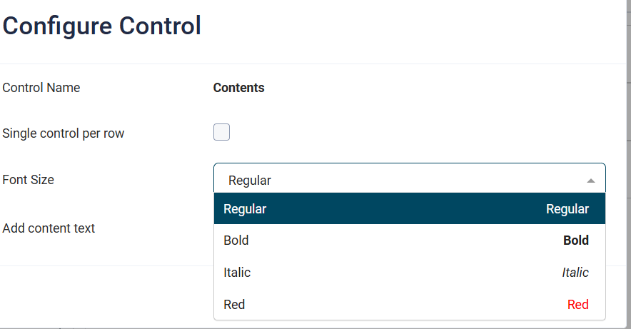The width and height of the screenshot is (631, 329).
Task: Select the Red option label
Action: pos(234,305)
